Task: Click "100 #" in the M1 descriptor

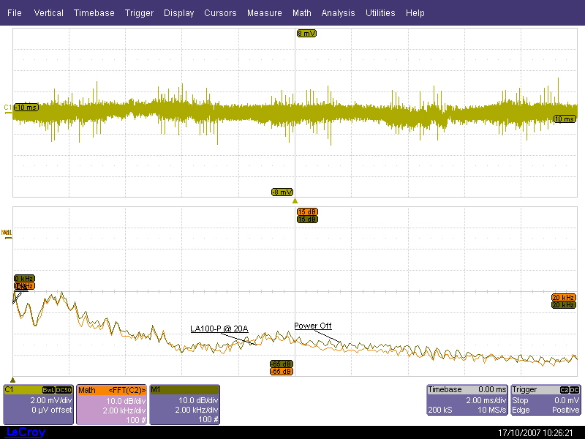Action: click(208, 419)
